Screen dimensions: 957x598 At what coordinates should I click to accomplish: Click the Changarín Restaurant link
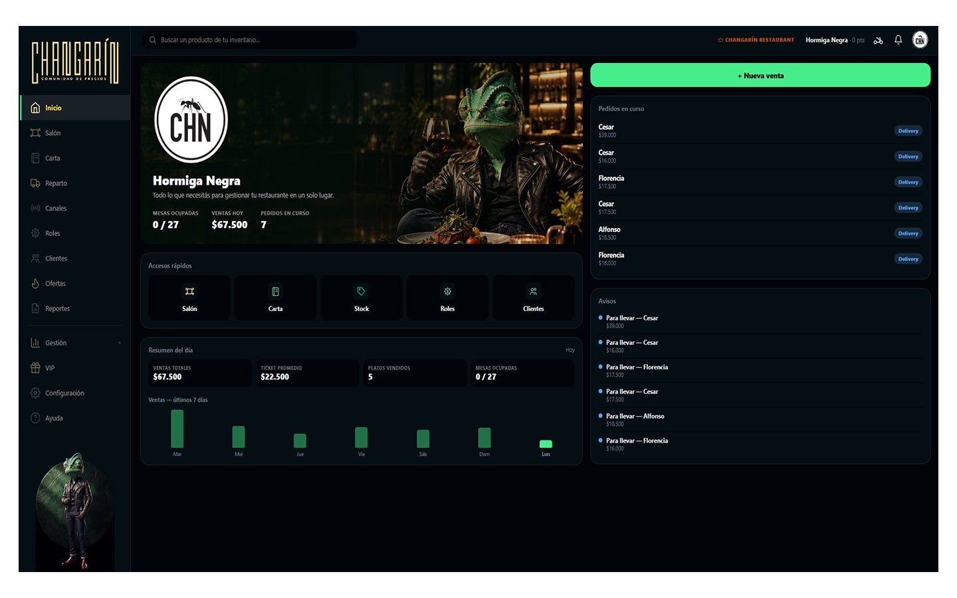point(756,40)
